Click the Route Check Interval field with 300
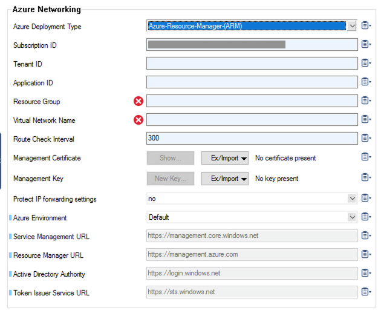Viewport: 381px width, 316px height. point(252,138)
